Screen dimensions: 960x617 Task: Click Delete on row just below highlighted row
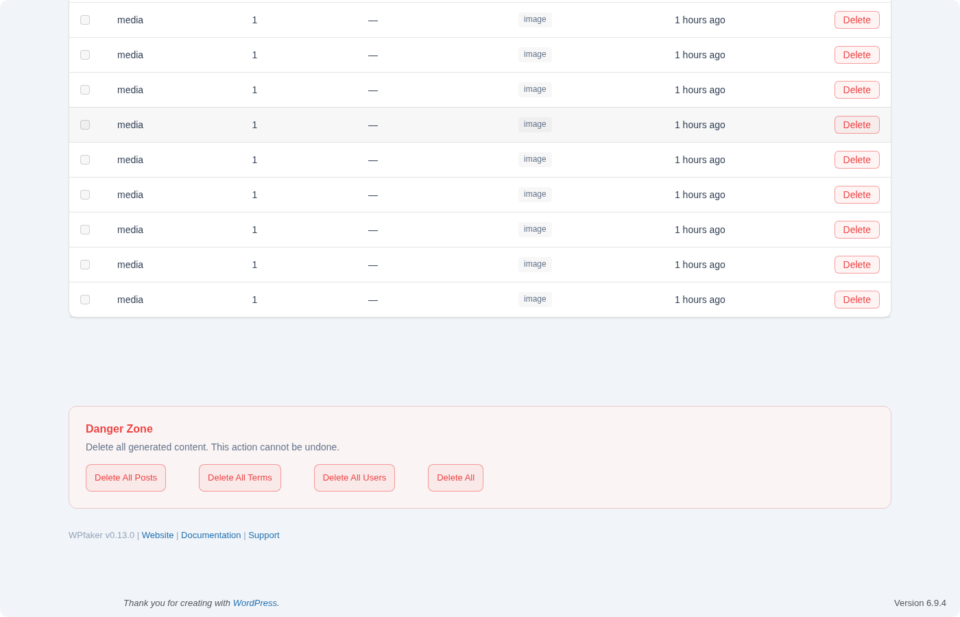click(856, 160)
